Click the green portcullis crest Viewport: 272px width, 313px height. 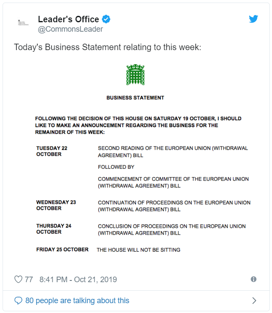coord(135,75)
